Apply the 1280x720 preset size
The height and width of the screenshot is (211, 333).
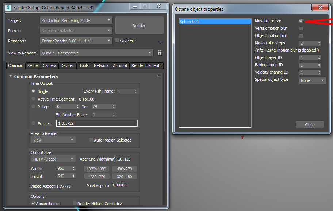click(x=96, y=177)
